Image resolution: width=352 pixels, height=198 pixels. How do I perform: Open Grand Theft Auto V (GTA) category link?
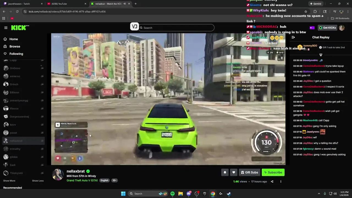pyautogui.click(x=82, y=180)
